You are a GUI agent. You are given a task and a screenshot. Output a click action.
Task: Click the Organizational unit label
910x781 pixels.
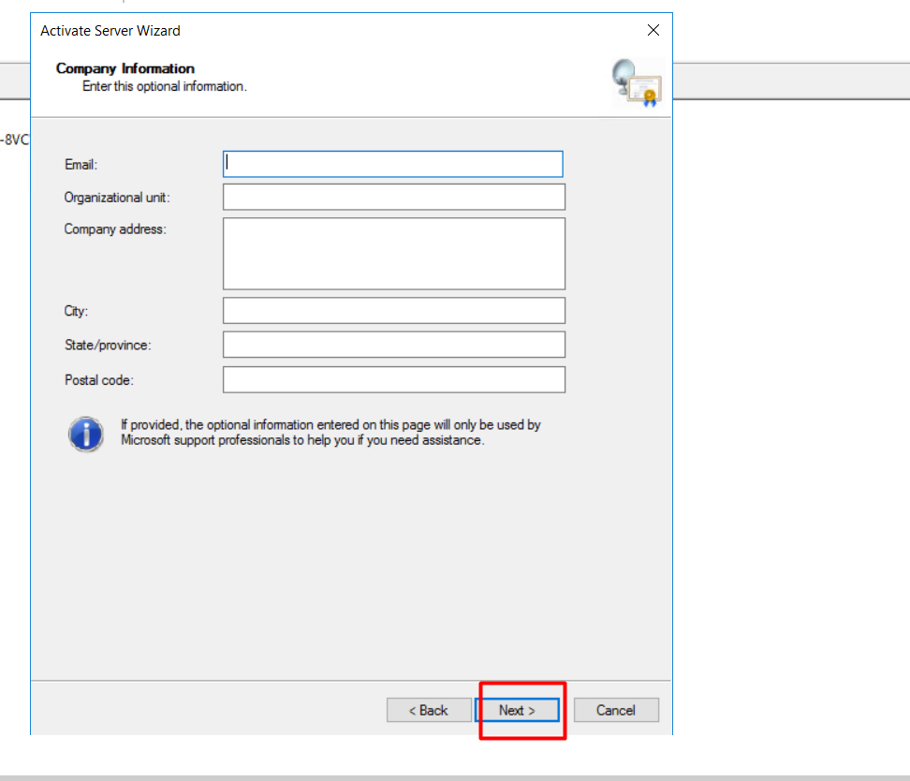117,198
